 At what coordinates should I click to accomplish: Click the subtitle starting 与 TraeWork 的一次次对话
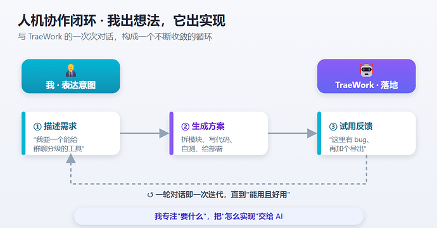tap(115, 37)
